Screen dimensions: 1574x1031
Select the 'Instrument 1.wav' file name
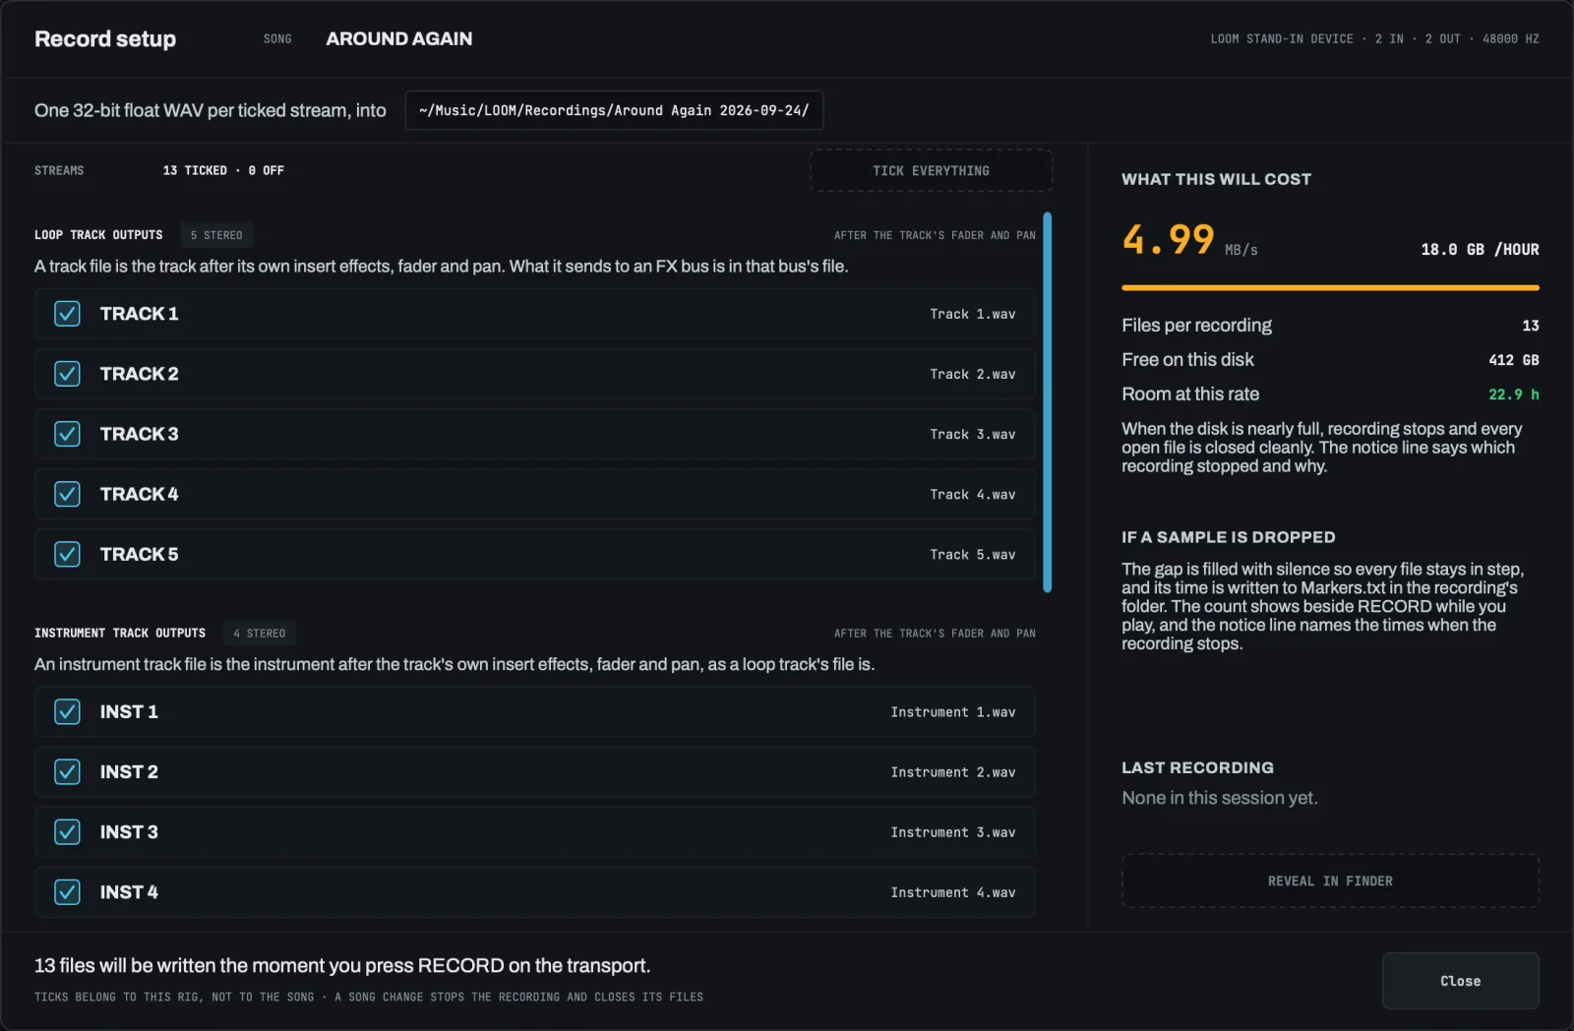pos(953,711)
